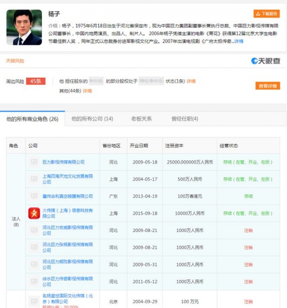287x308 pixels.
Task: Select the 杨子 name heading
Action: (x=54, y=14)
